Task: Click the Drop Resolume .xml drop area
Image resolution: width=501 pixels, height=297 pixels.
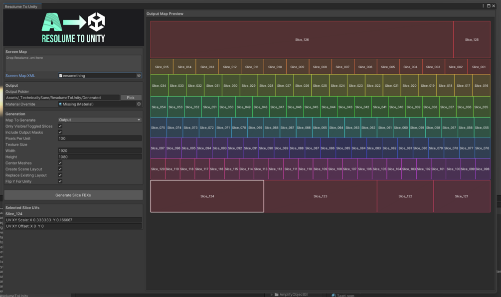Action: [73, 63]
